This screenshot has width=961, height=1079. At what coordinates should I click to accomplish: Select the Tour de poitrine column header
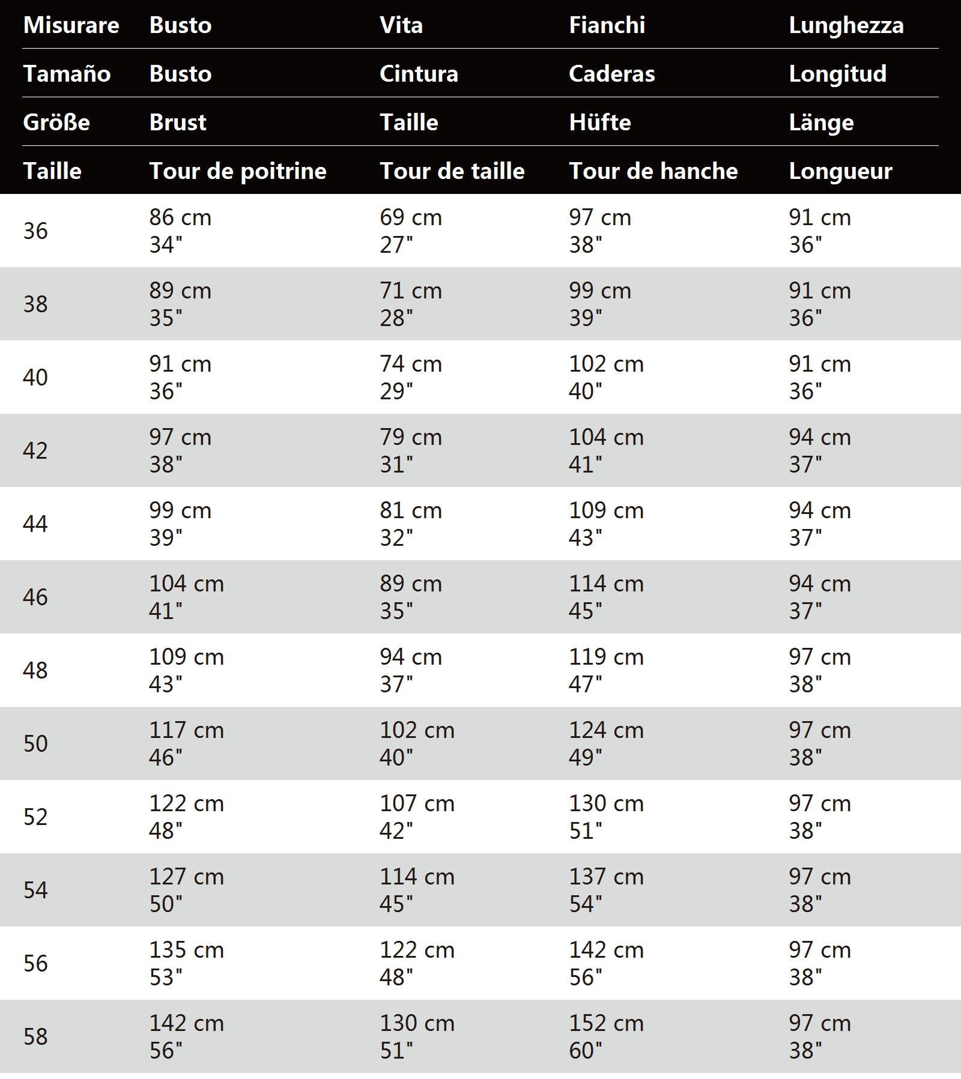238,171
